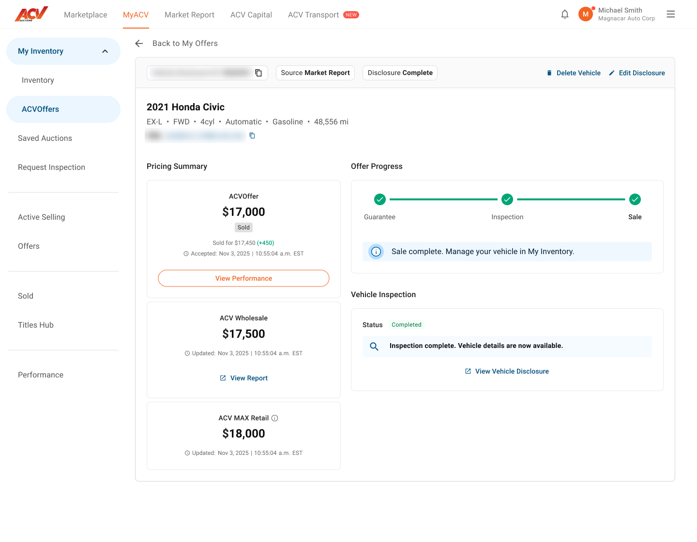Copy the blurred vehicle identifier in header
The image size is (697, 542).
pos(258,73)
